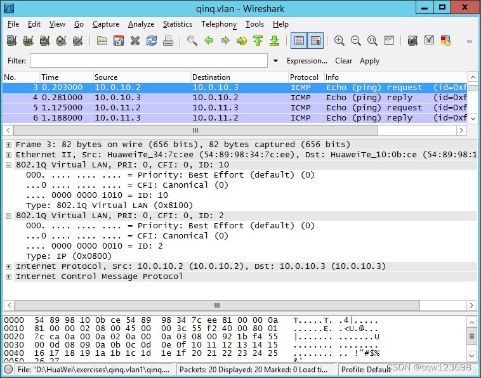This screenshot has width=481, height=378.
Task: Start a new live capture icon
Action: 45,41
